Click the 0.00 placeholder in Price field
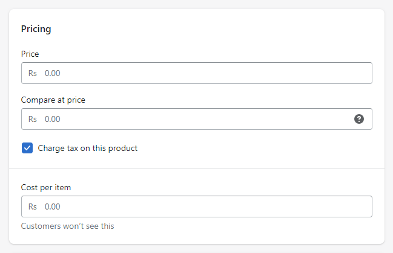This screenshot has height=253, width=393. click(53, 73)
